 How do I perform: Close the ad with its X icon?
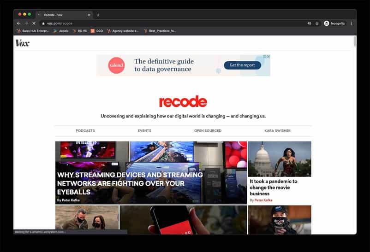(269, 57)
